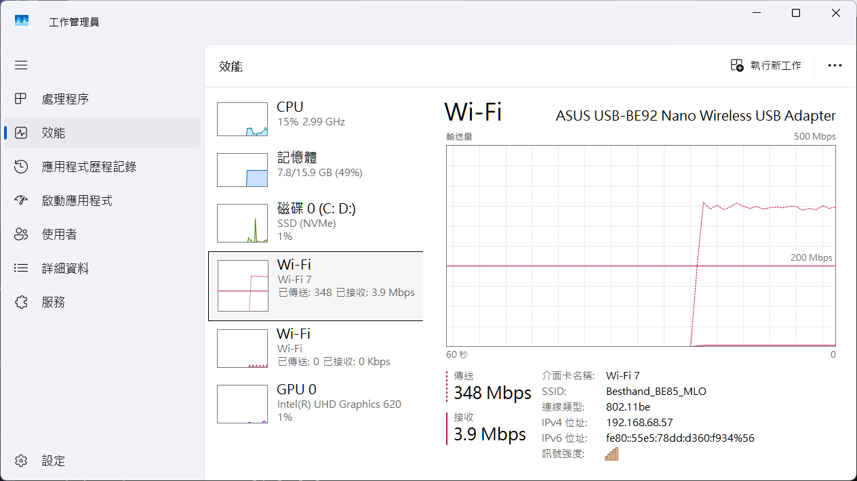Click the Wi-Fi throughput graph area
Viewport: 857px width, 481px height.
(x=641, y=245)
